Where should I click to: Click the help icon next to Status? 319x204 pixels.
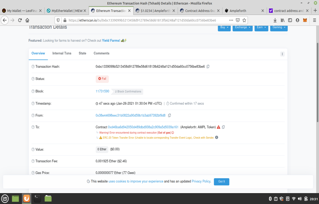point(33,79)
